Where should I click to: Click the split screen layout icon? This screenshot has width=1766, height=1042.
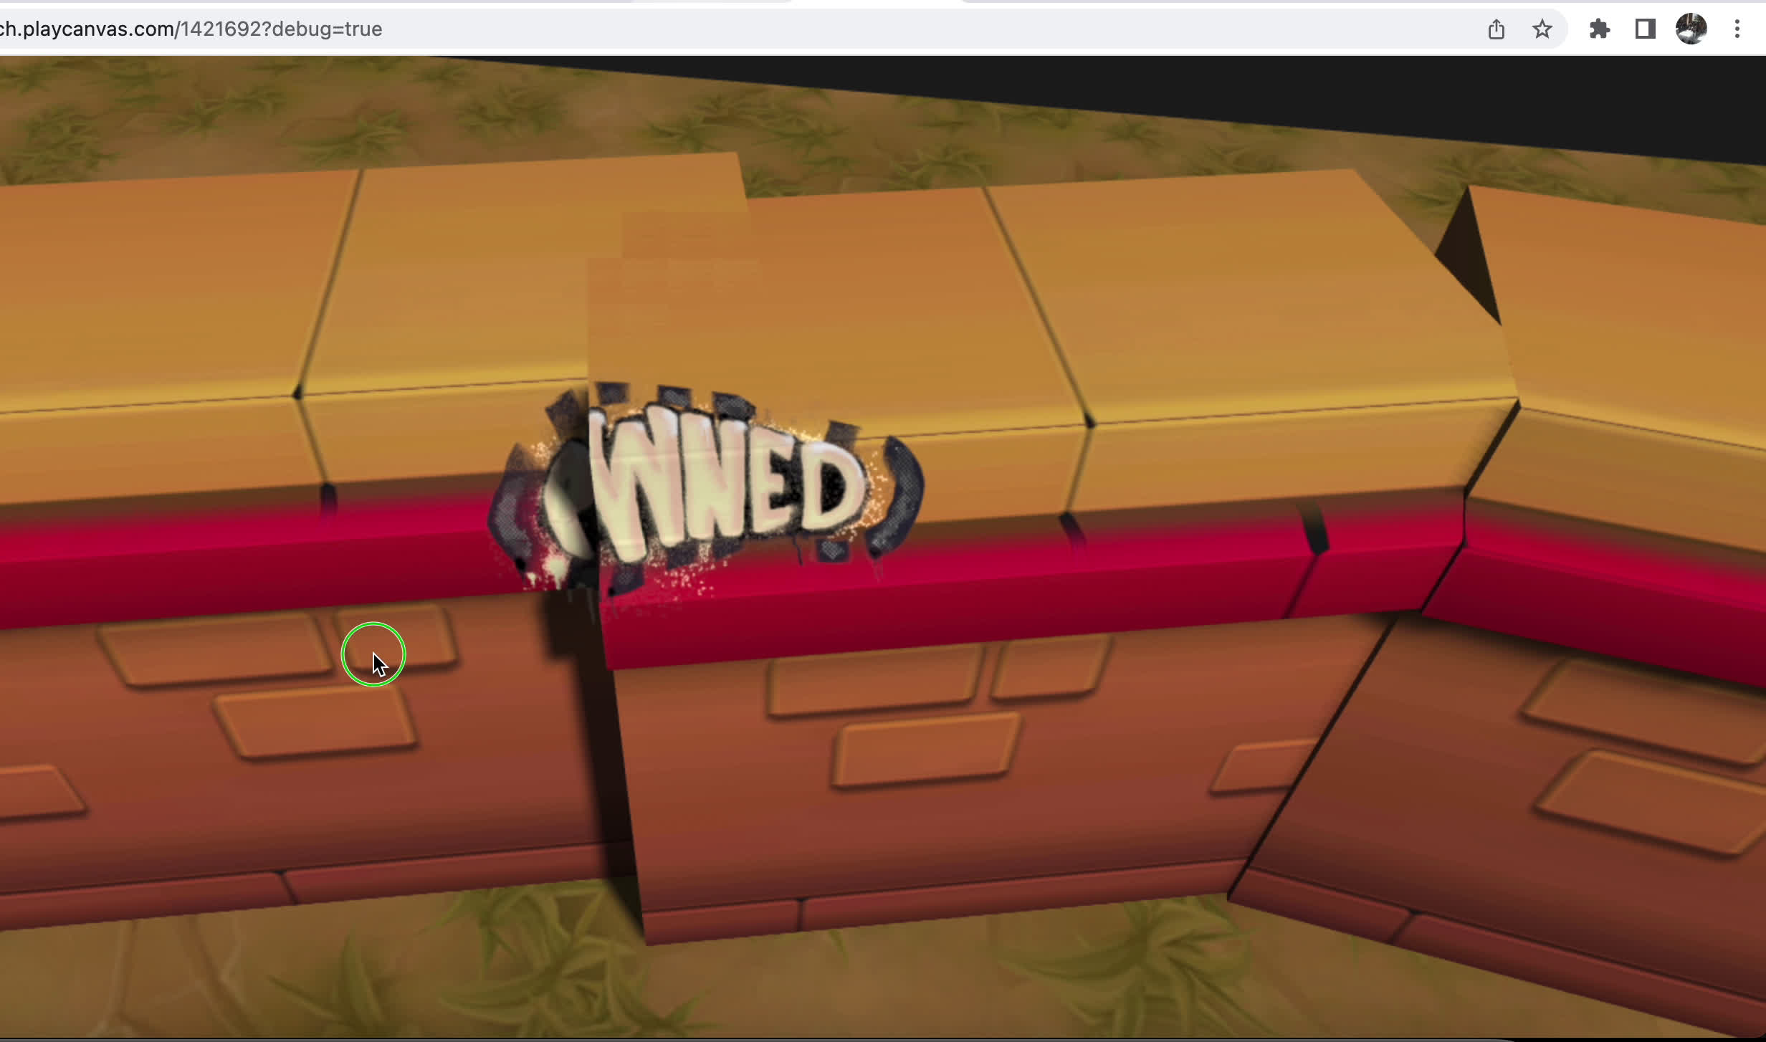pos(1643,30)
